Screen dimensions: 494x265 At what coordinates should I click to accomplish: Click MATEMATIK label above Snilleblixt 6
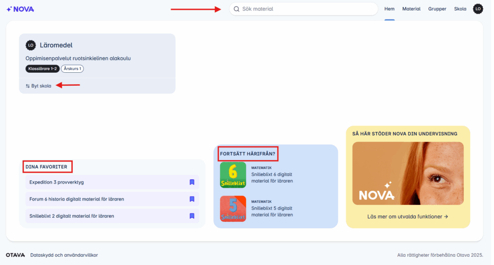261,168
